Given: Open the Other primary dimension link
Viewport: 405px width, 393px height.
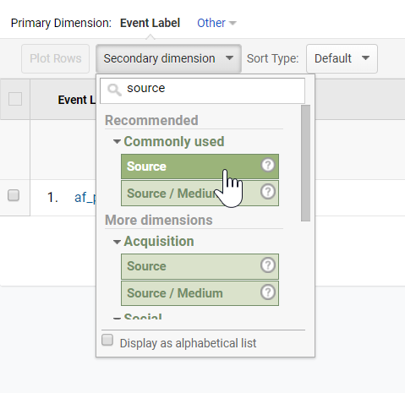Looking at the screenshot, I should pos(211,23).
